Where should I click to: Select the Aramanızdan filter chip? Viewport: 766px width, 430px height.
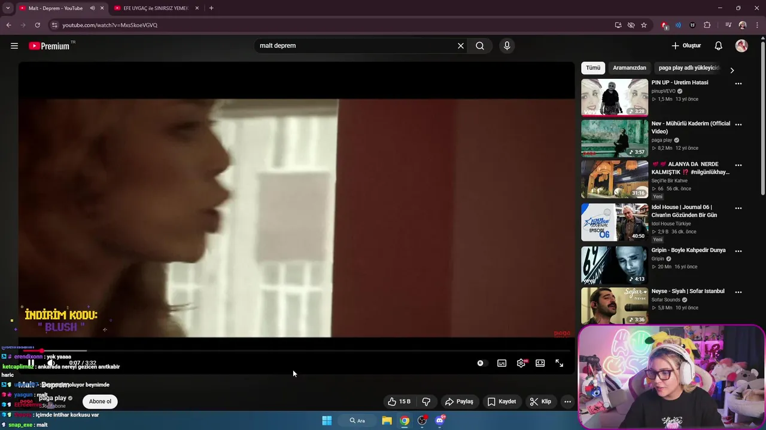tap(630, 68)
